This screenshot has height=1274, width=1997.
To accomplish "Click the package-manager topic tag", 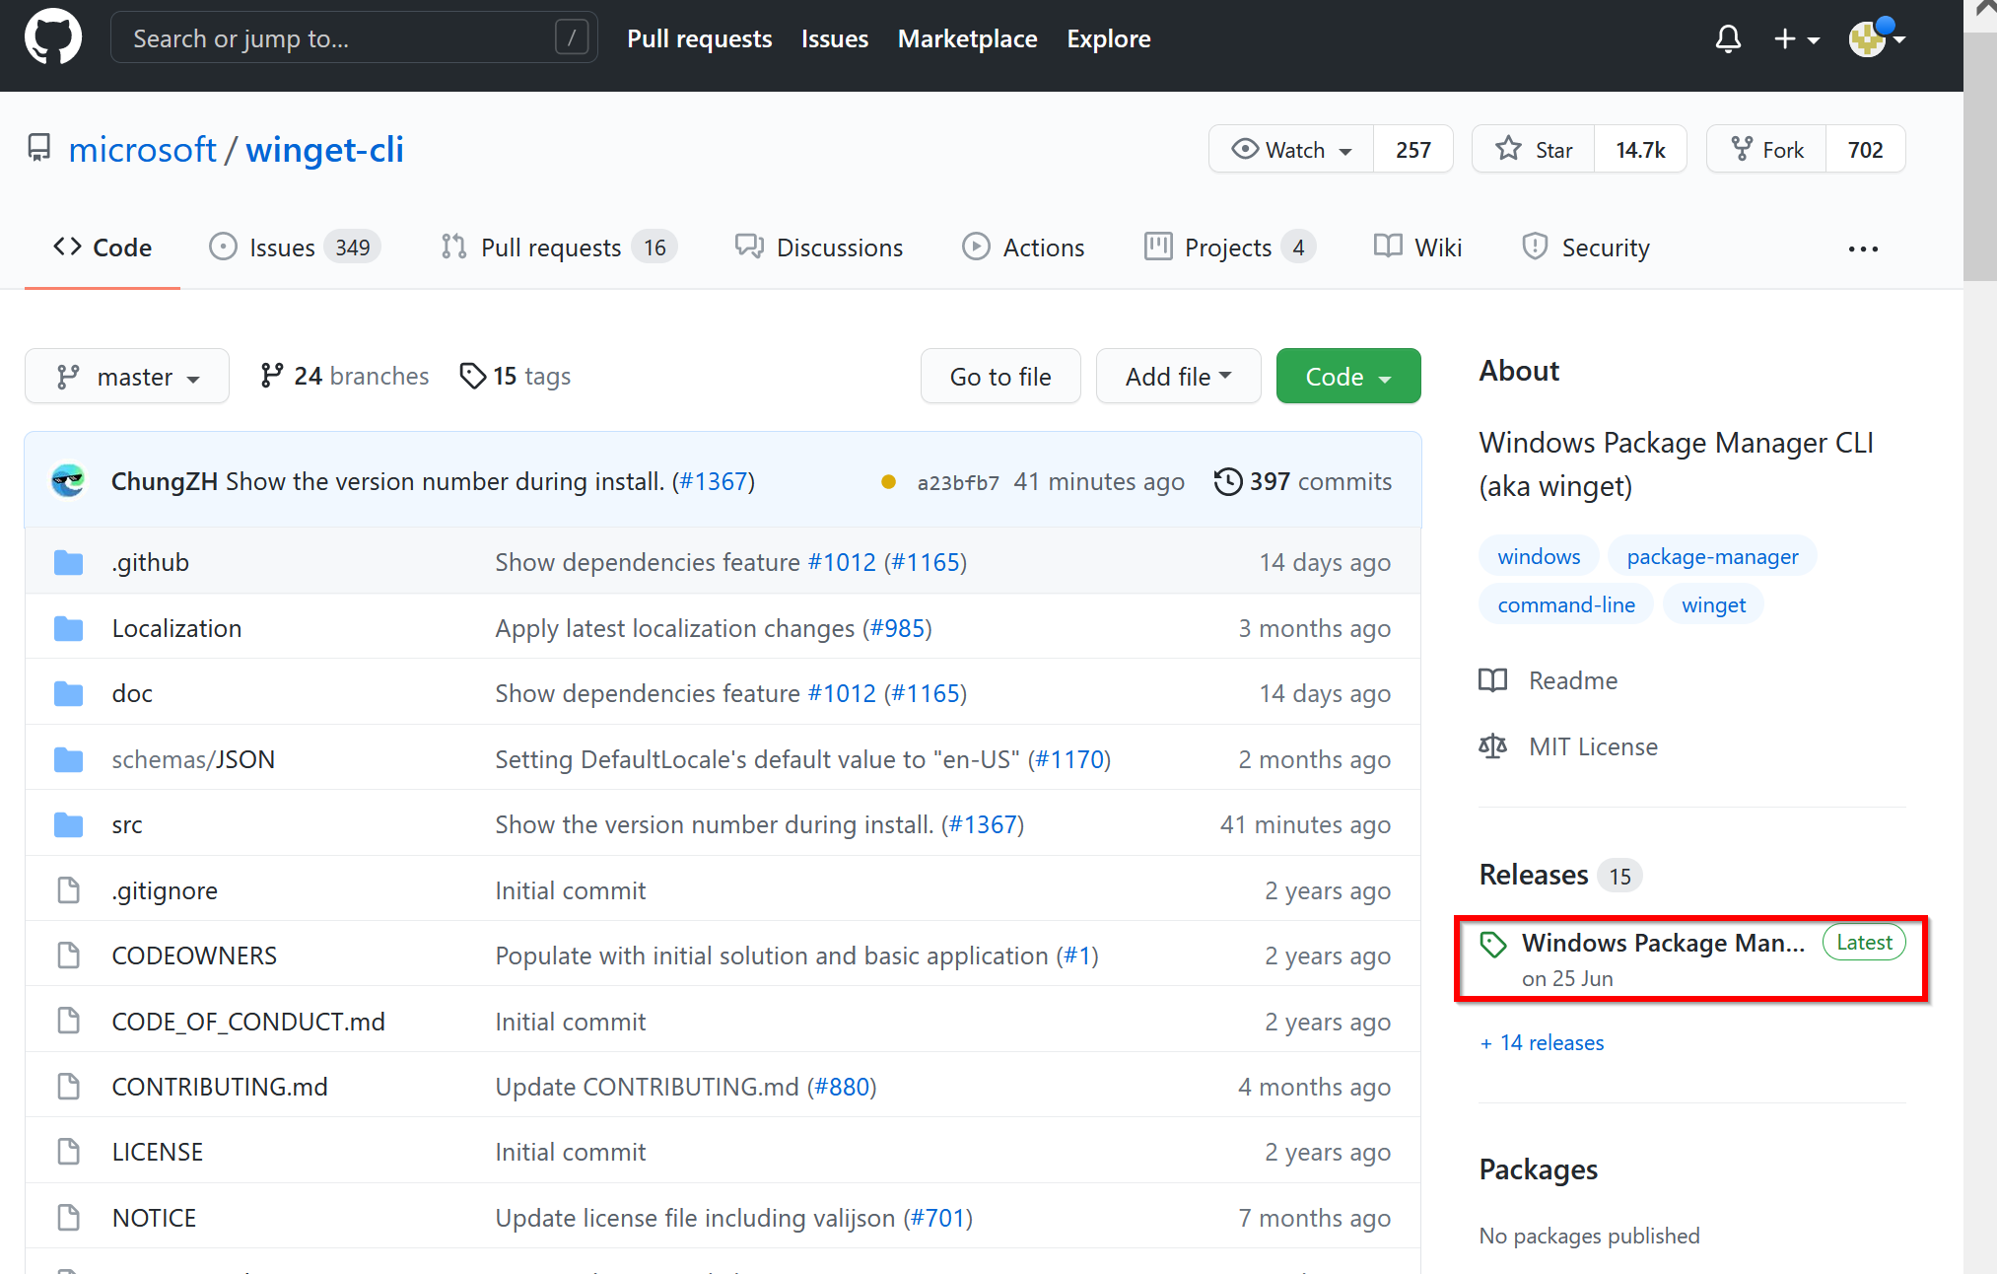I will [1712, 556].
